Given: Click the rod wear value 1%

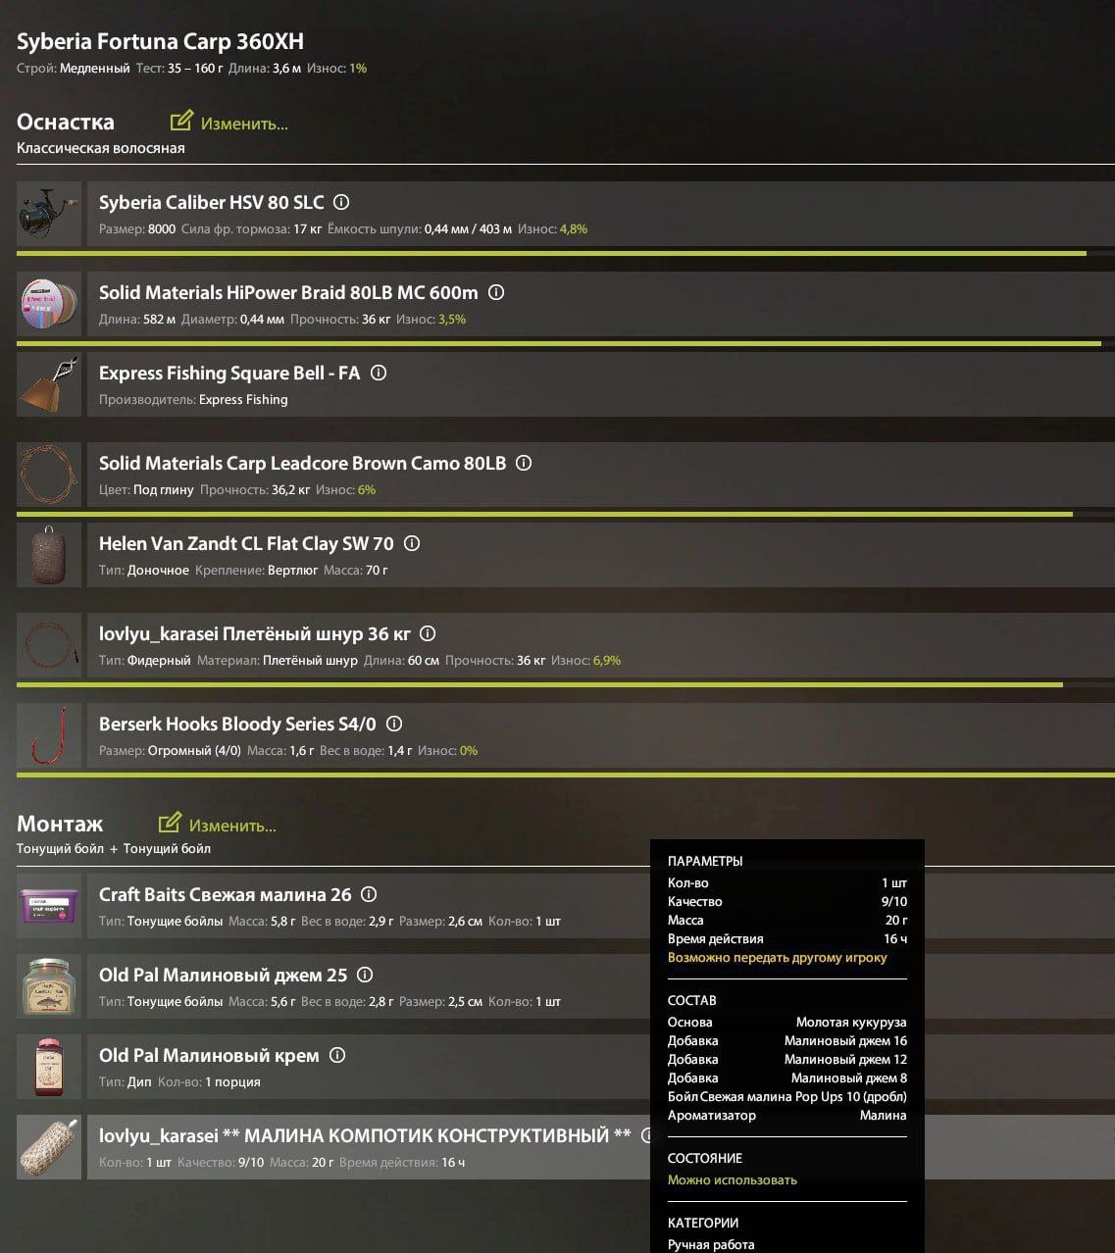Looking at the screenshot, I should (358, 68).
